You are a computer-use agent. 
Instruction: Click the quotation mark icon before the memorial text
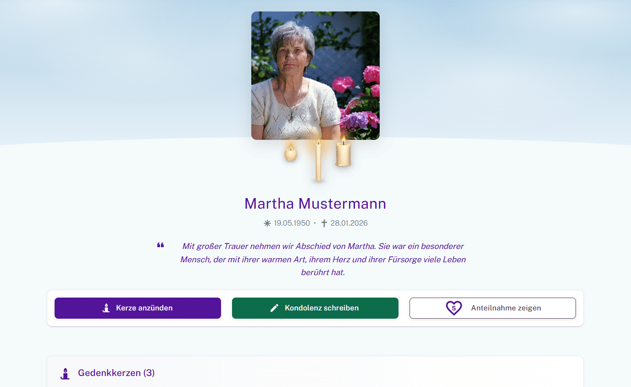point(161,245)
